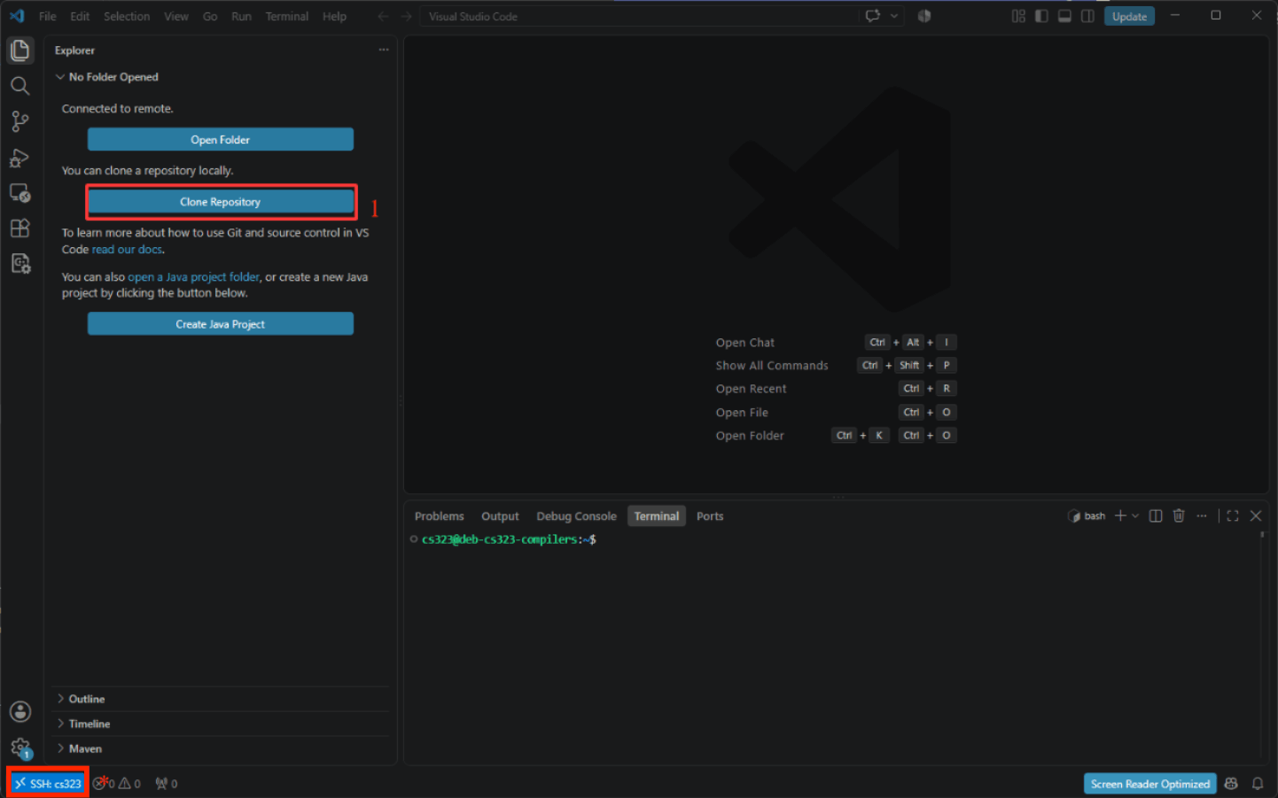The image size is (1278, 798).
Task: Open Customize Layout icon
Action: tap(1018, 16)
